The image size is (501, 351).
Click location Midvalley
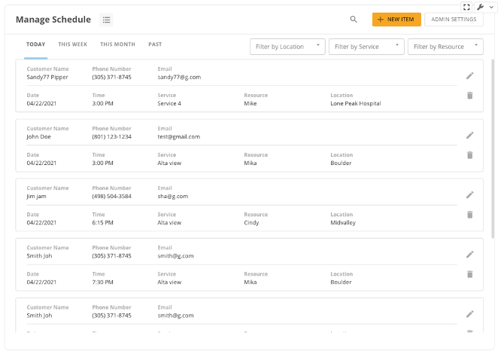coord(343,223)
